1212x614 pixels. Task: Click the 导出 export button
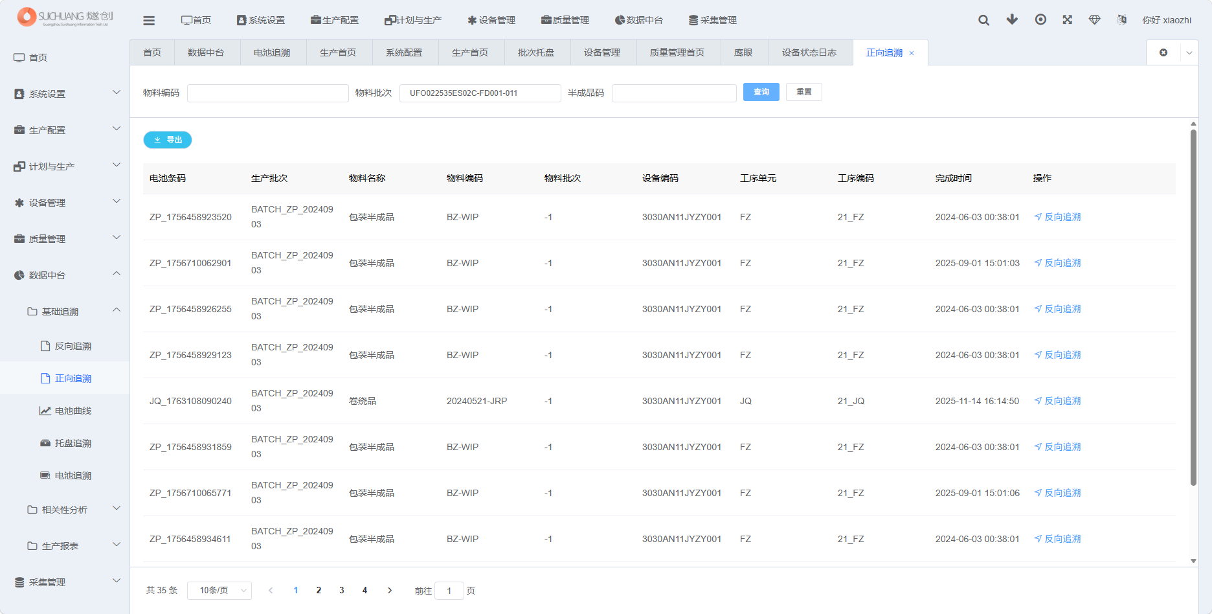coord(168,140)
